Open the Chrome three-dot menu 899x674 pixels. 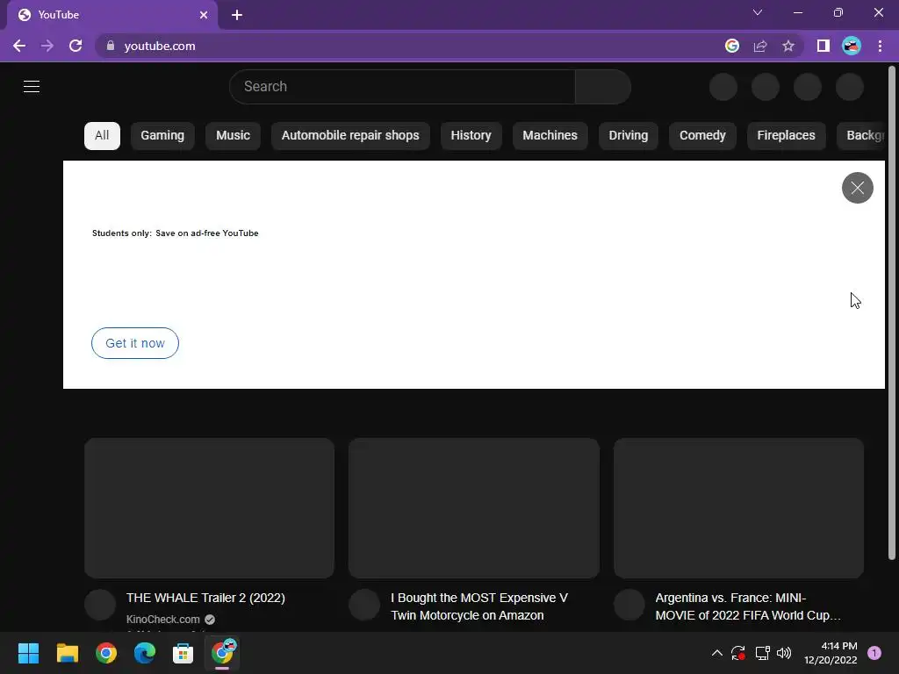click(x=880, y=46)
